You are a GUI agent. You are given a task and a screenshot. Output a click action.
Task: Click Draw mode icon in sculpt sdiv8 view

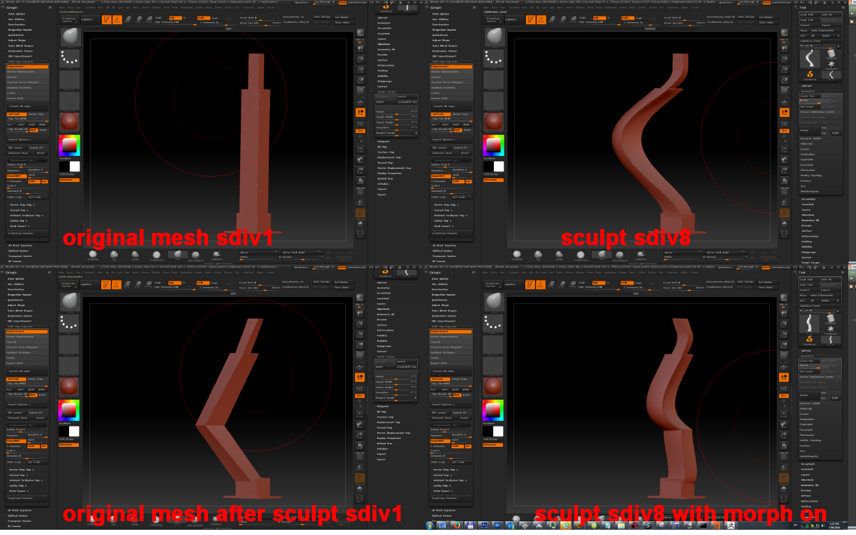(541, 20)
